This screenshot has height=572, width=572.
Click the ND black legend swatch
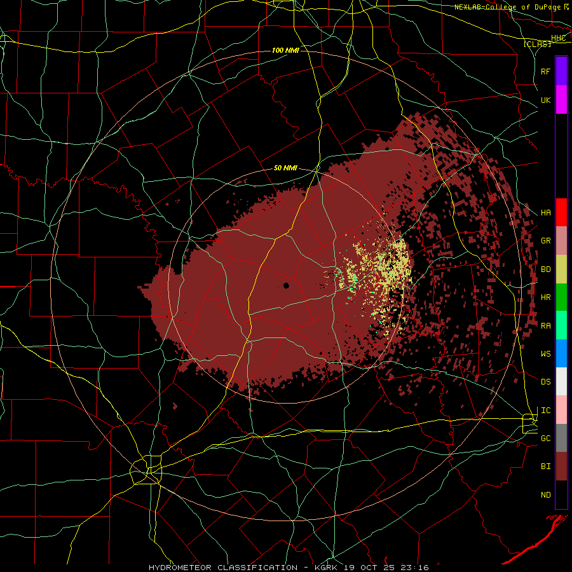[561, 494]
